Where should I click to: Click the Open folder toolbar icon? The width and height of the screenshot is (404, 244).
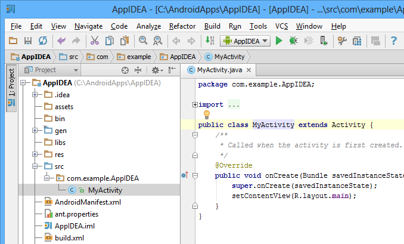pos(13,41)
